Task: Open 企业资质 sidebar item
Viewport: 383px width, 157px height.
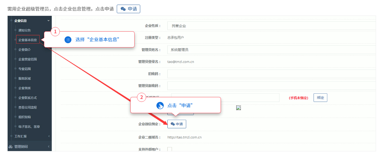Action: pyautogui.click(x=25, y=88)
